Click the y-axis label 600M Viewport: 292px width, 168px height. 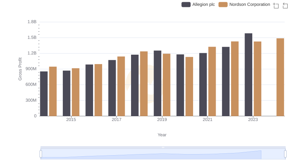click(x=31, y=85)
